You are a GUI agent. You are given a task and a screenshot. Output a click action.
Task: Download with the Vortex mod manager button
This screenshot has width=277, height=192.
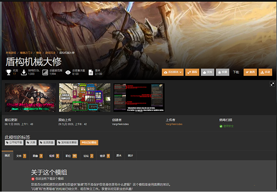[x=250, y=72]
